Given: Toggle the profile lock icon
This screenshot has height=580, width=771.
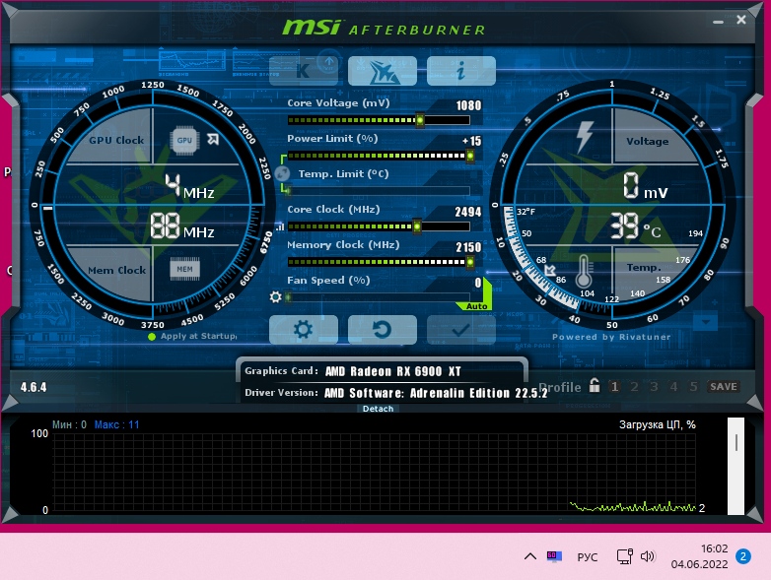Looking at the screenshot, I should point(595,385).
